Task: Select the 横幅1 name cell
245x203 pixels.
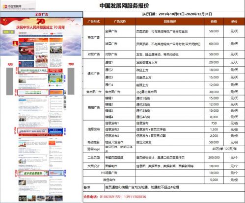Action: tap(120, 98)
